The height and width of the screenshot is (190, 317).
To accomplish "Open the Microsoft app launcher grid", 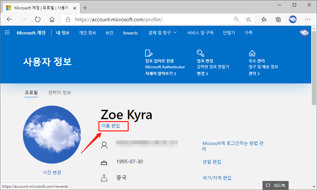I will point(7,33).
